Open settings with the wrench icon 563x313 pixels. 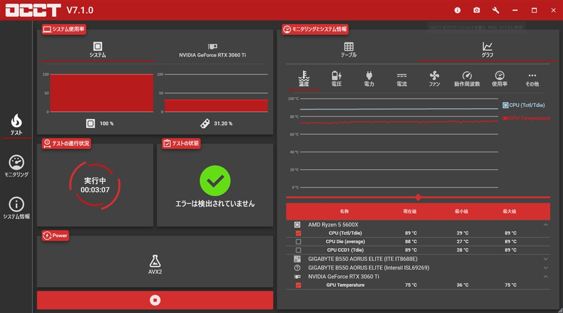[496, 10]
